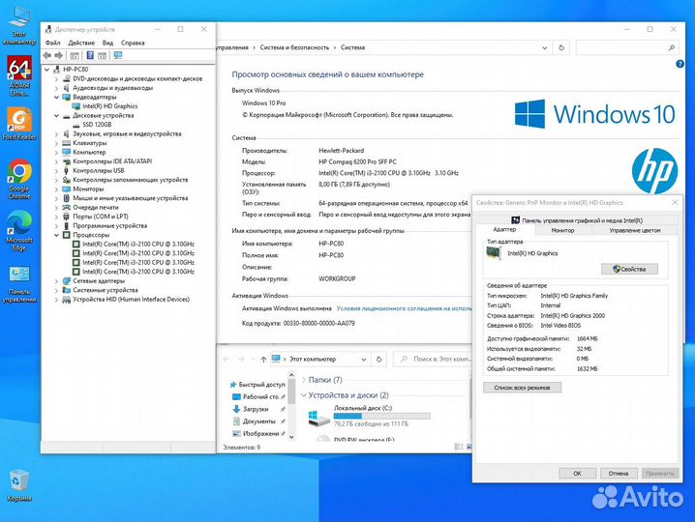The height and width of the screenshot is (522, 695).
Task: Select Порты (COM и LPT) item
Action: [100, 217]
